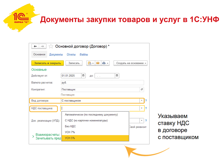Open the reports and documents icon menu

[91, 63]
